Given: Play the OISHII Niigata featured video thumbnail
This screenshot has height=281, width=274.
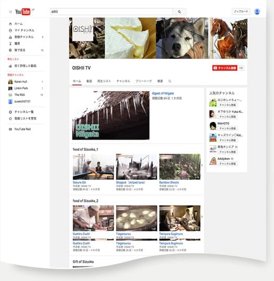Looking at the screenshot, I should 111,115.
